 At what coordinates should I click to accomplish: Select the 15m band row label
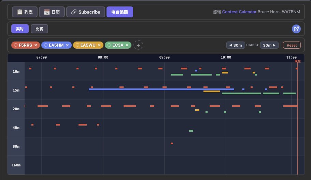16,90
